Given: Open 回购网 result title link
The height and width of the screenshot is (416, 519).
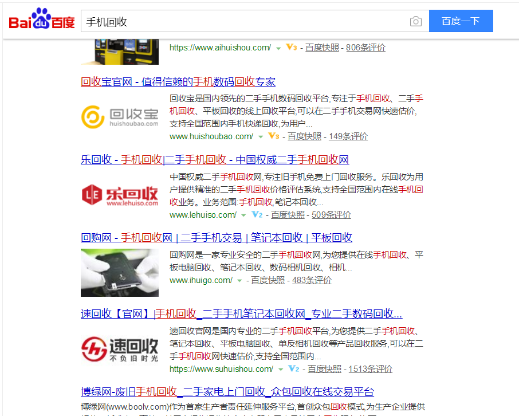Looking at the screenshot, I should click(x=217, y=237).
